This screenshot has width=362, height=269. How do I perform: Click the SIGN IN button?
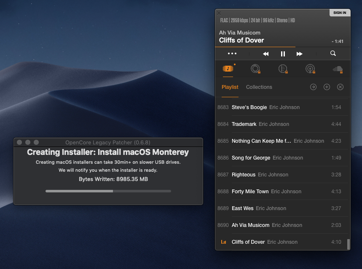point(340,13)
